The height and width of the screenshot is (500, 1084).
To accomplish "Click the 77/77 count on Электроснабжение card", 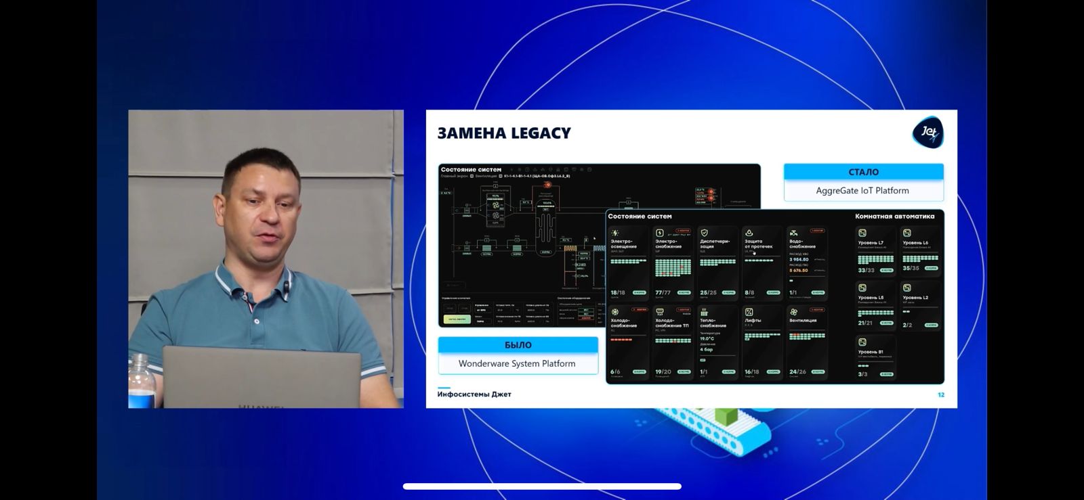I will (663, 292).
